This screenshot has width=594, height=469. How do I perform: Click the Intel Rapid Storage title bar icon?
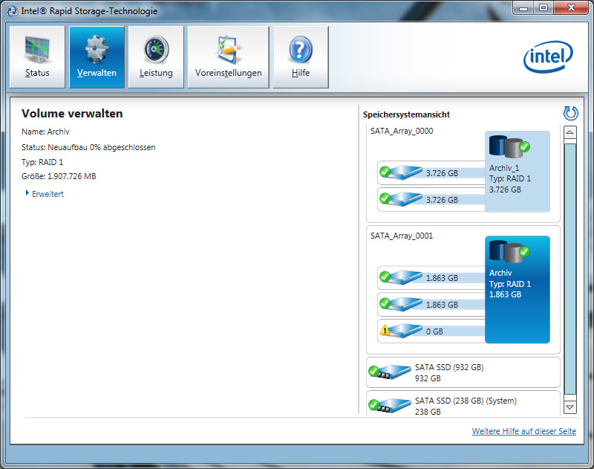click(12, 11)
